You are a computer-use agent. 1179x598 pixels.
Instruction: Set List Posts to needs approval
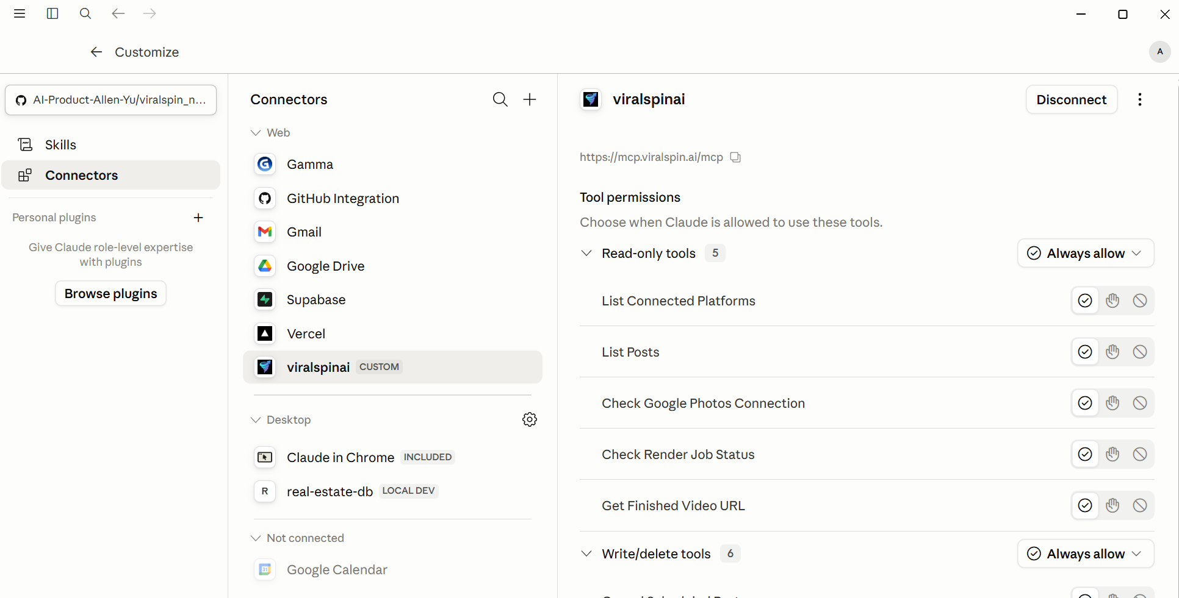pyautogui.click(x=1112, y=352)
